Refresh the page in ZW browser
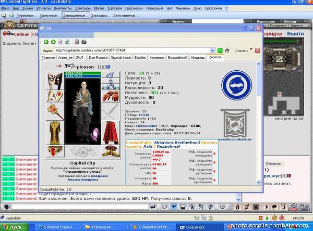The image size is (313, 231). point(67,42)
